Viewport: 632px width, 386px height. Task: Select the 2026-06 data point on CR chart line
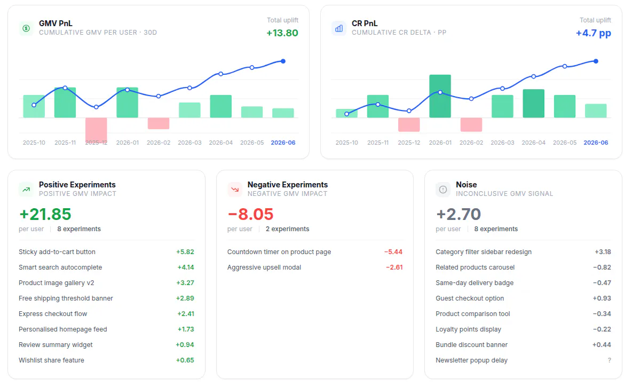click(596, 61)
